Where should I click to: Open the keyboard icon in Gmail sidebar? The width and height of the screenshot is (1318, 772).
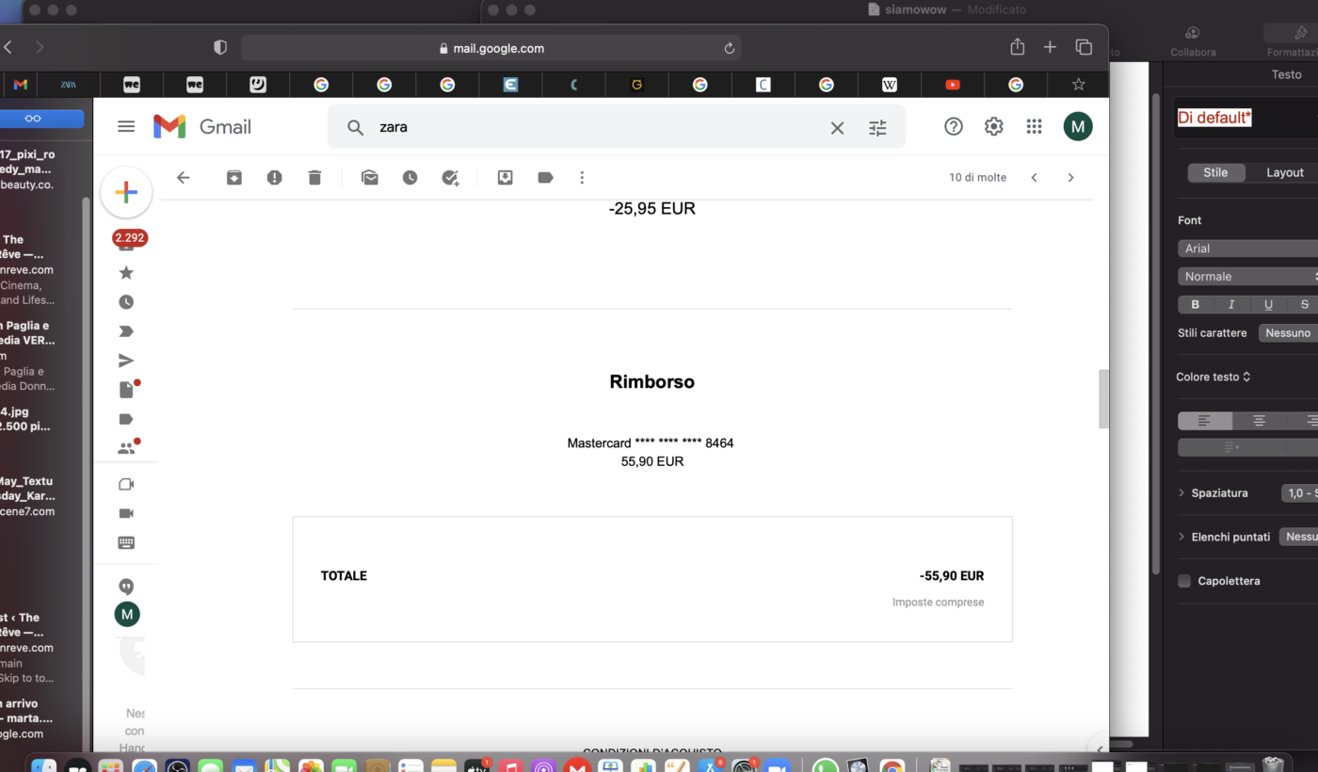(126, 542)
